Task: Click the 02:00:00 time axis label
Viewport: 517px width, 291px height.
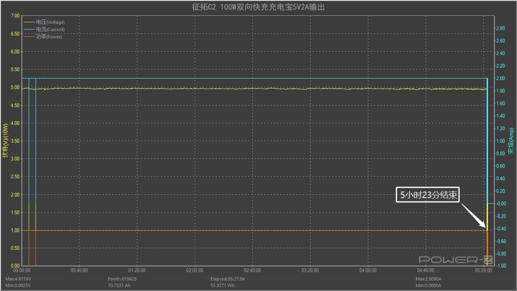Action: (194, 270)
